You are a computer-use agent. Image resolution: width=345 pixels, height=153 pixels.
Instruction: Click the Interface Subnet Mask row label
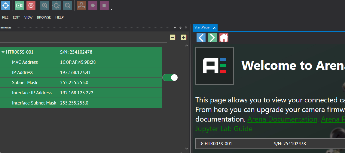[34, 103]
